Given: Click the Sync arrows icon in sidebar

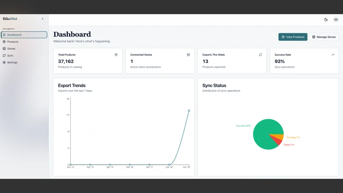Looking at the screenshot, I should (x=4, y=55).
